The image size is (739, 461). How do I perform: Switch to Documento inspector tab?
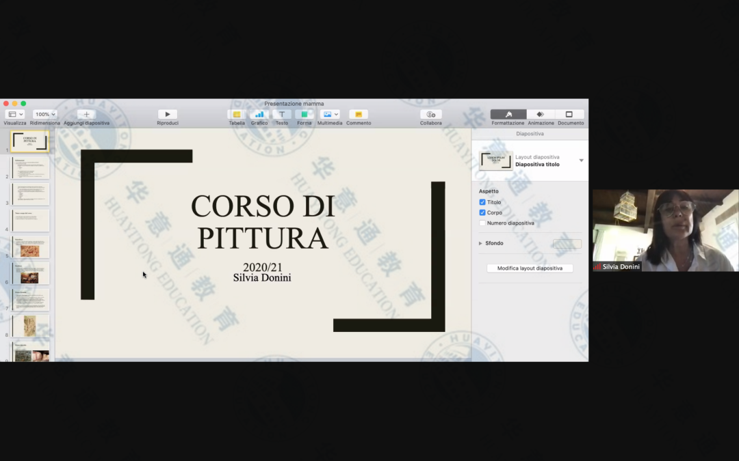click(x=569, y=114)
